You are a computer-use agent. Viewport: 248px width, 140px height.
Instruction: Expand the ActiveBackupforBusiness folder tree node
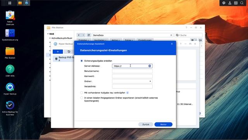click(x=50, y=38)
